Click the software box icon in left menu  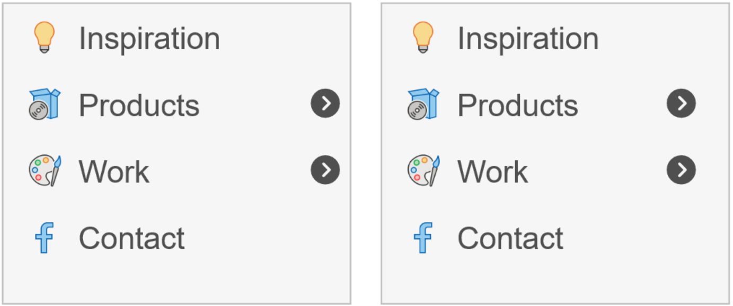tap(45, 104)
